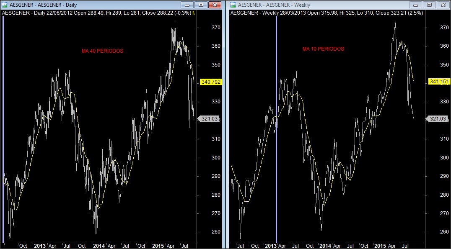Viewport: 451px width, 249px height.
Task: Click the 2014 year label on Daily axis
Action: [99, 246]
